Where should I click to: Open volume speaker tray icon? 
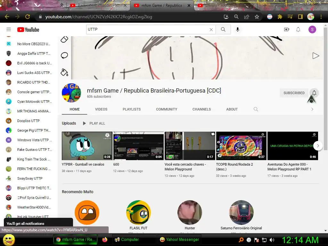point(272,240)
